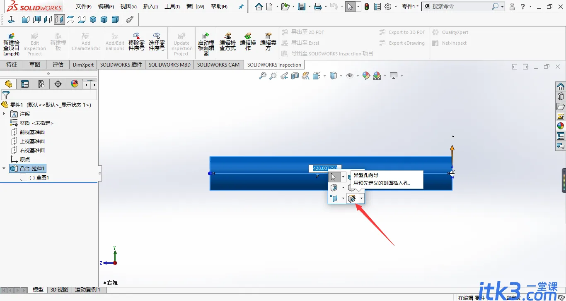Create a new document with New icon

point(270,7)
